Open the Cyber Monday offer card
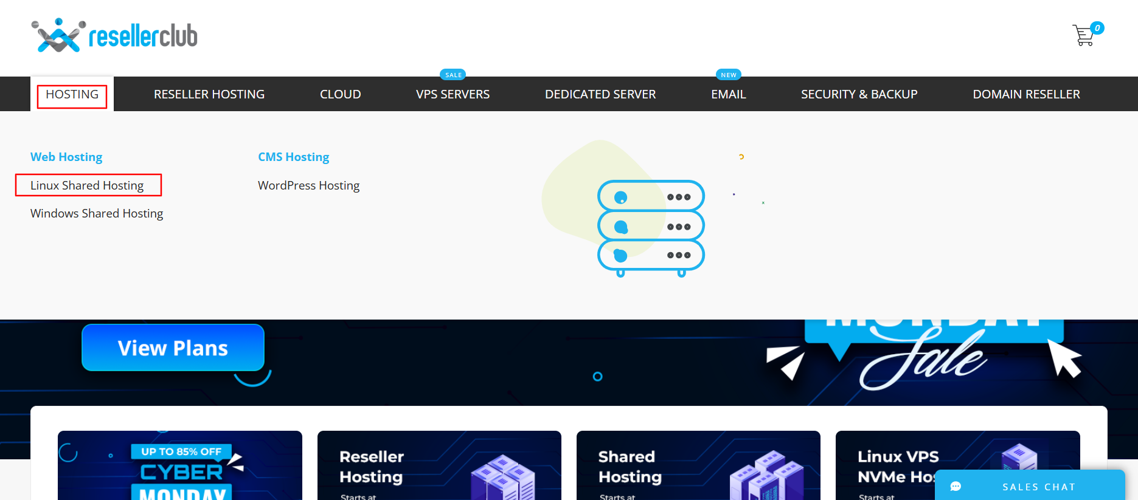Viewport: 1138px width, 500px height. coord(180,465)
